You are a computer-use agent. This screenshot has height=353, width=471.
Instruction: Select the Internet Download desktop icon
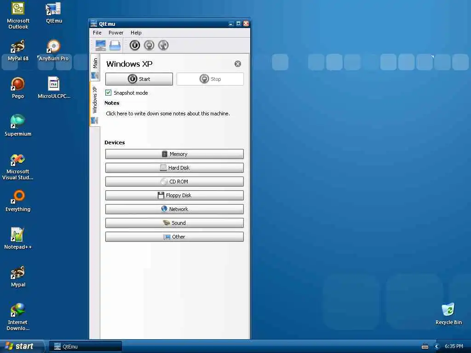coord(18,317)
